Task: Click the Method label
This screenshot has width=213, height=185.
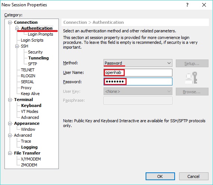Action: point(70,63)
